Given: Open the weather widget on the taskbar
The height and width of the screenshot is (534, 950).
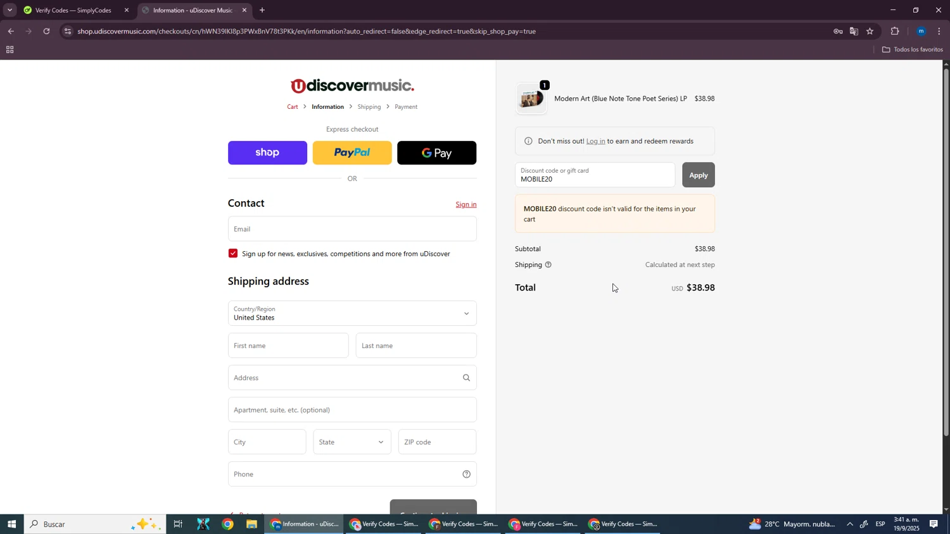Looking at the screenshot, I should tap(792, 524).
